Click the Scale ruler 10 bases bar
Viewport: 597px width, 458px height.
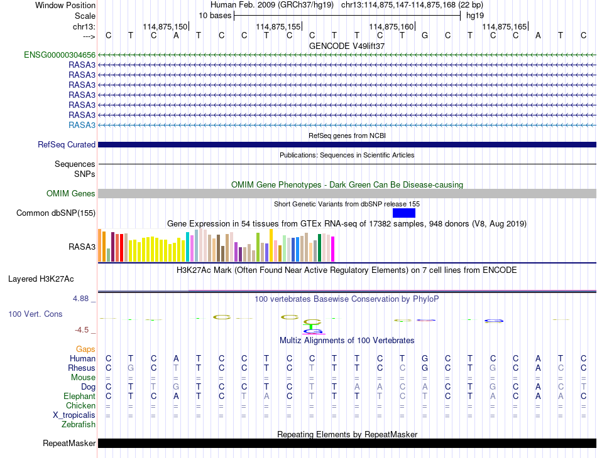click(348, 16)
